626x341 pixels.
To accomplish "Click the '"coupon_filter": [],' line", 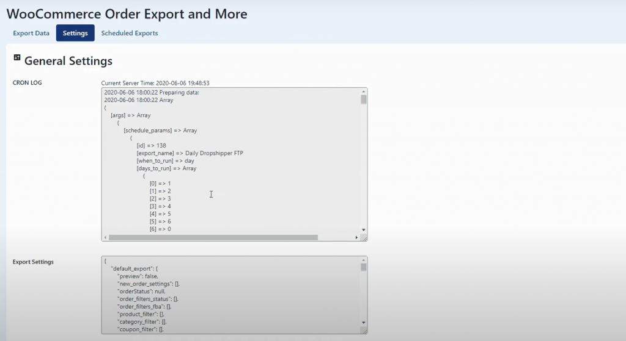I will pyautogui.click(x=141, y=329).
